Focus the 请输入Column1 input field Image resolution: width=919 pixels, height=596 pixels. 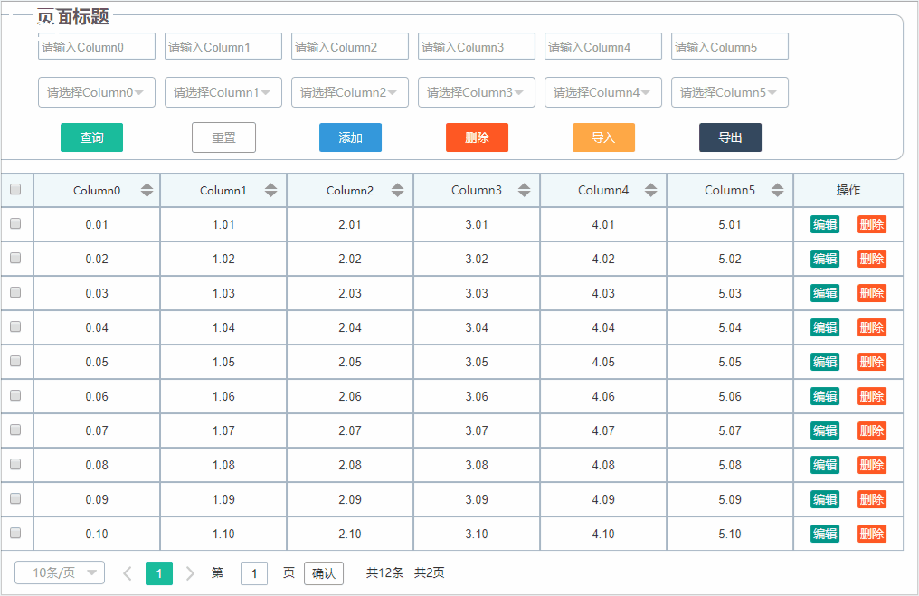[x=223, y=46]
